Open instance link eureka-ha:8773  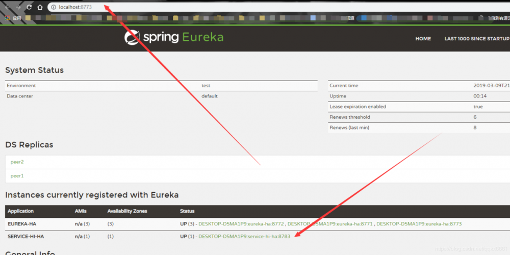click(x=419, y=224)
